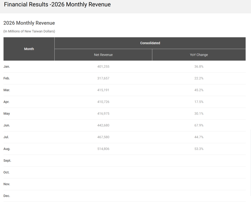Screen dimensions: 251x202
Task: Click the 'Jun.' row label
Action: [7, 125]
